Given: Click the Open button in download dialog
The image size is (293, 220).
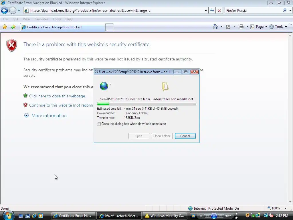Looking at the screenshot, I should pos(139,136).
